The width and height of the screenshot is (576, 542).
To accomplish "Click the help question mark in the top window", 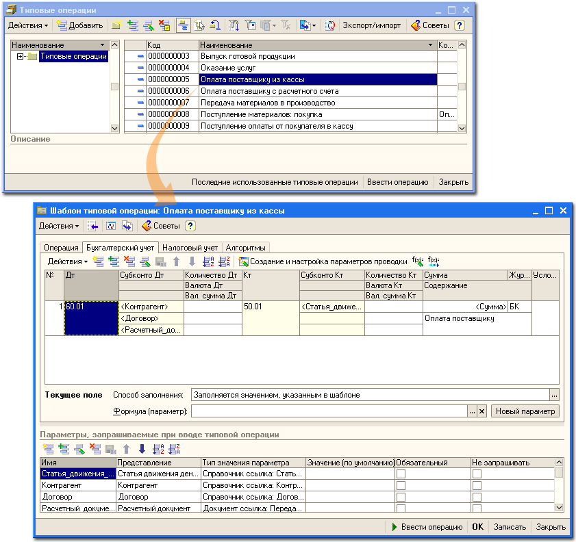I will [459, 25].
